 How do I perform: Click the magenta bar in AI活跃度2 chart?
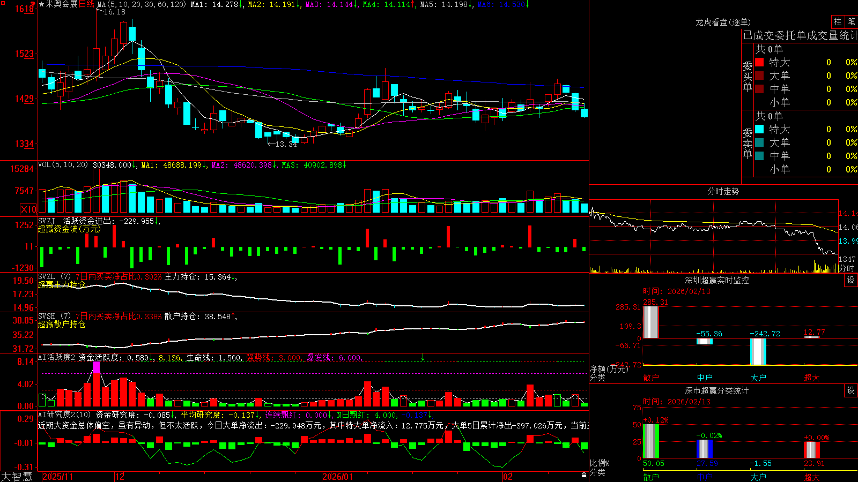(96, 367)
